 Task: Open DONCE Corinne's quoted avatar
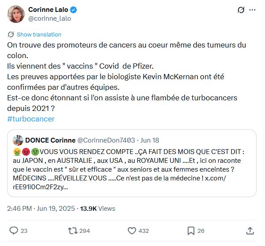click(x=18, y=140)
